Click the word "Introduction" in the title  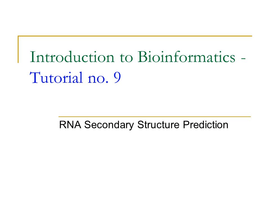(72, 57)
